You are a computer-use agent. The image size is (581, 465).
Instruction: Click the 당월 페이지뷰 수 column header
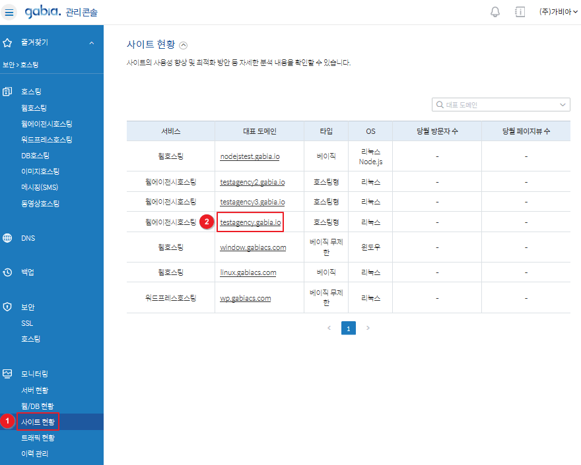point(526,131)
